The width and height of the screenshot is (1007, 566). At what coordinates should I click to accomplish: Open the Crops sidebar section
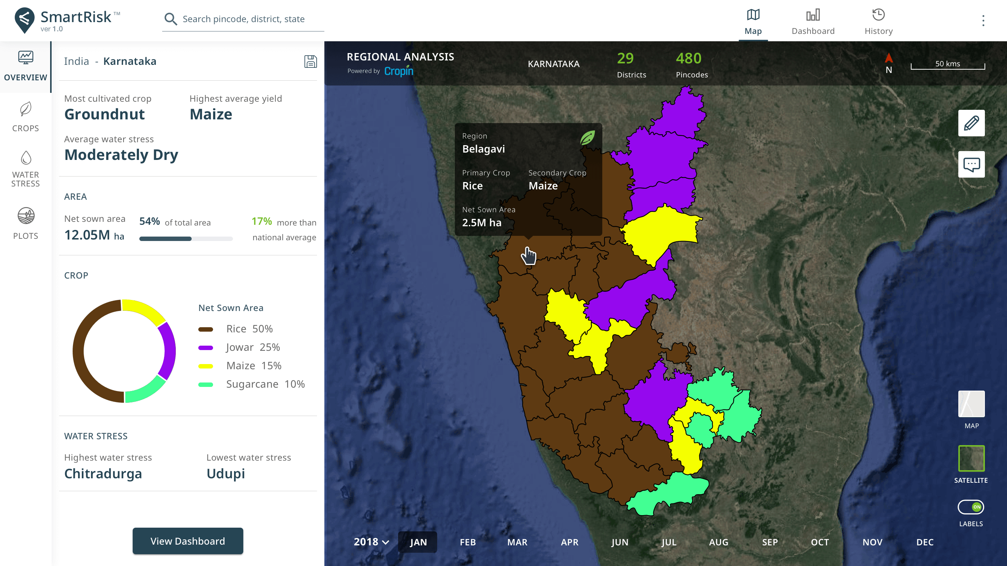point(25,117)
